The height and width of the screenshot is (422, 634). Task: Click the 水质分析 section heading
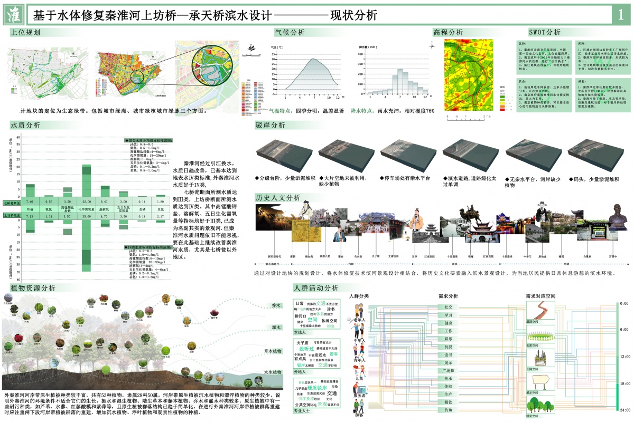[25, 126]
